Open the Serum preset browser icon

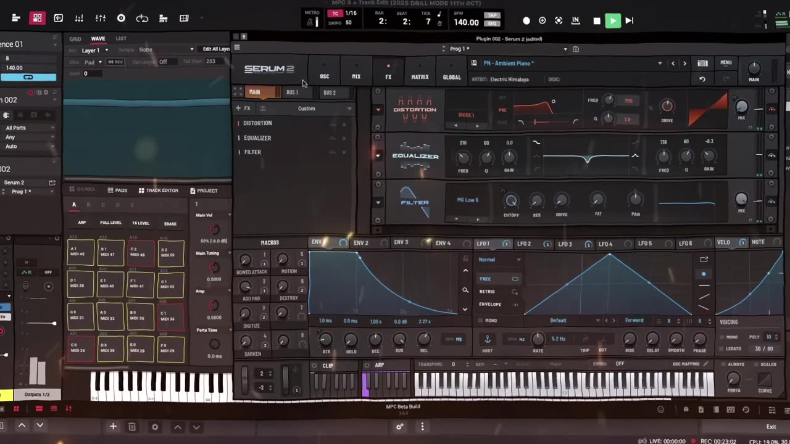[702, 63]
